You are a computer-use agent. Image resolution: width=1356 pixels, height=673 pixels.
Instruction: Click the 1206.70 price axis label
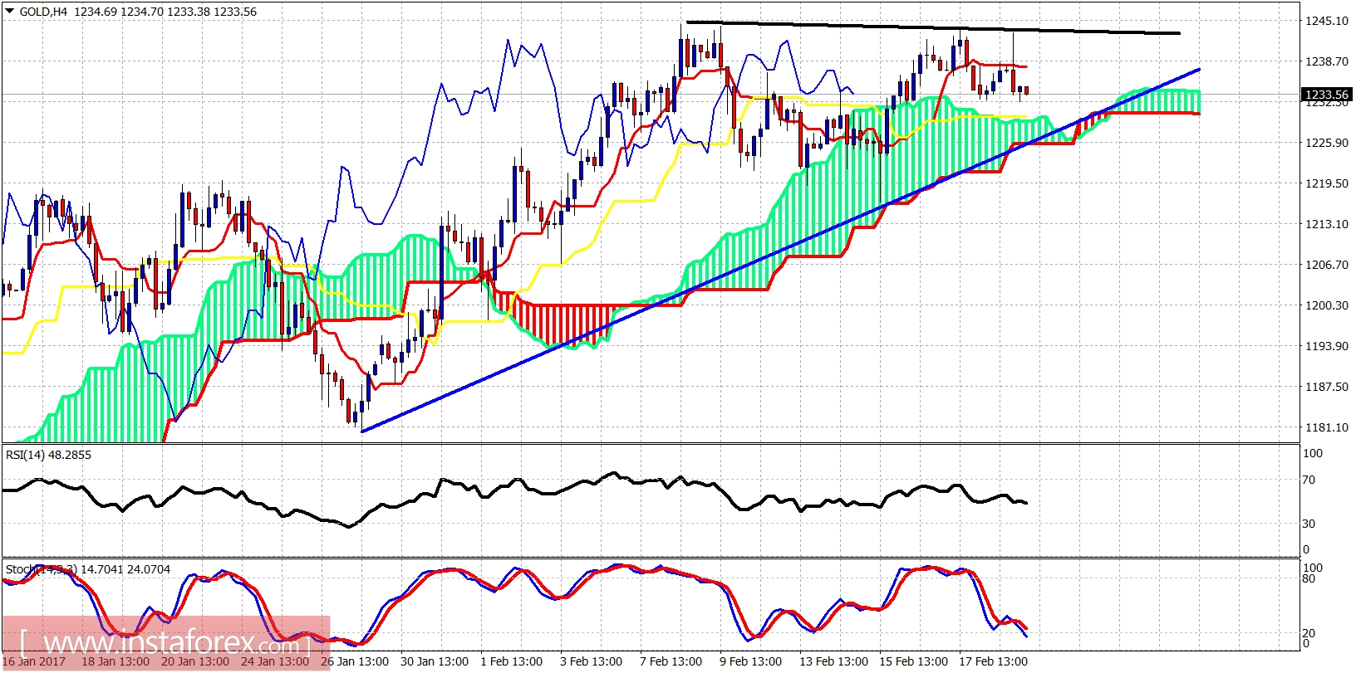tap(1327, 265)
